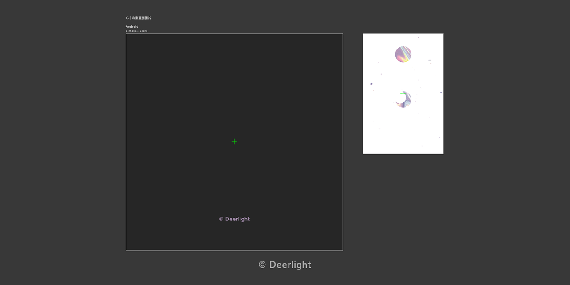Click the a_24.png filename
570x285 pixels.
coord(143,31)
